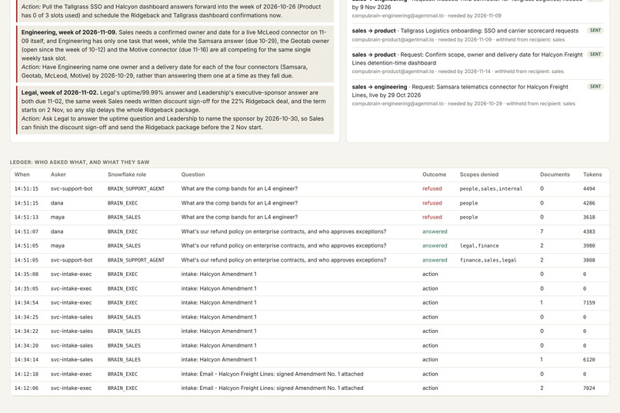Image resolution: width=620 pixels, height=413 pixels.
Task: Click SENT badge on Halcyon detention-time dashboard request
Action: (x=595, y=55)
